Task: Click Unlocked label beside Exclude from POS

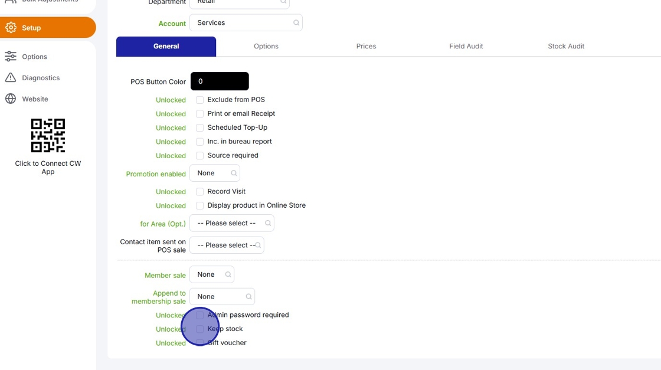Action: [171, 100]
